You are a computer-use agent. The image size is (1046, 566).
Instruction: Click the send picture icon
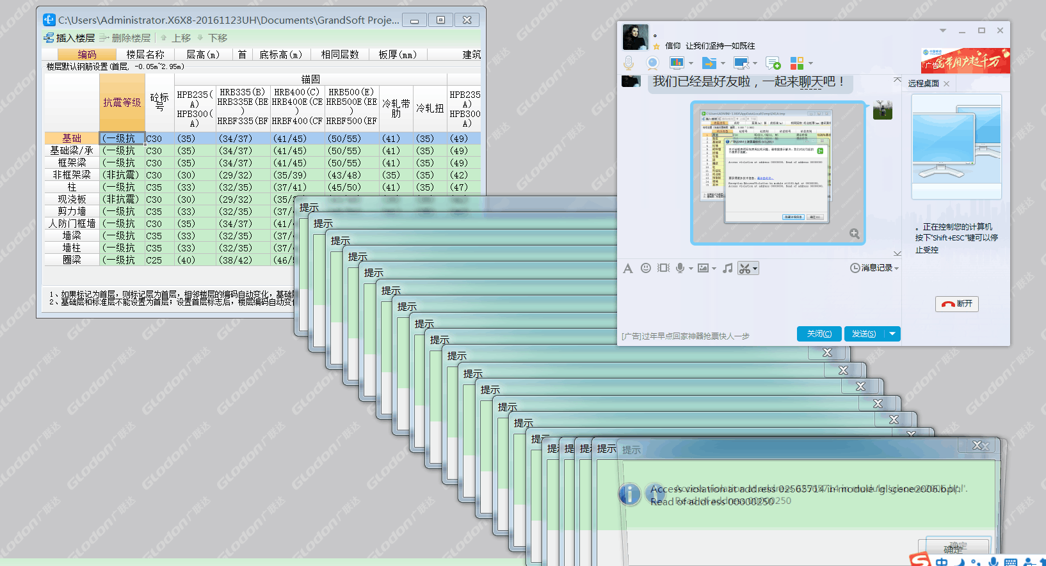(704, 268)
